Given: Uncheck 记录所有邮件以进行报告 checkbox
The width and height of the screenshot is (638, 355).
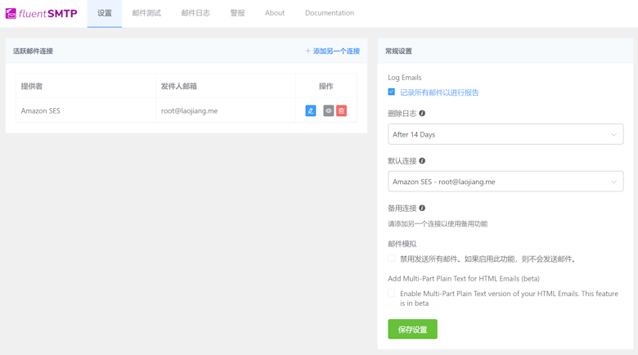Looking at the screenshot, I should coord(392,92).
